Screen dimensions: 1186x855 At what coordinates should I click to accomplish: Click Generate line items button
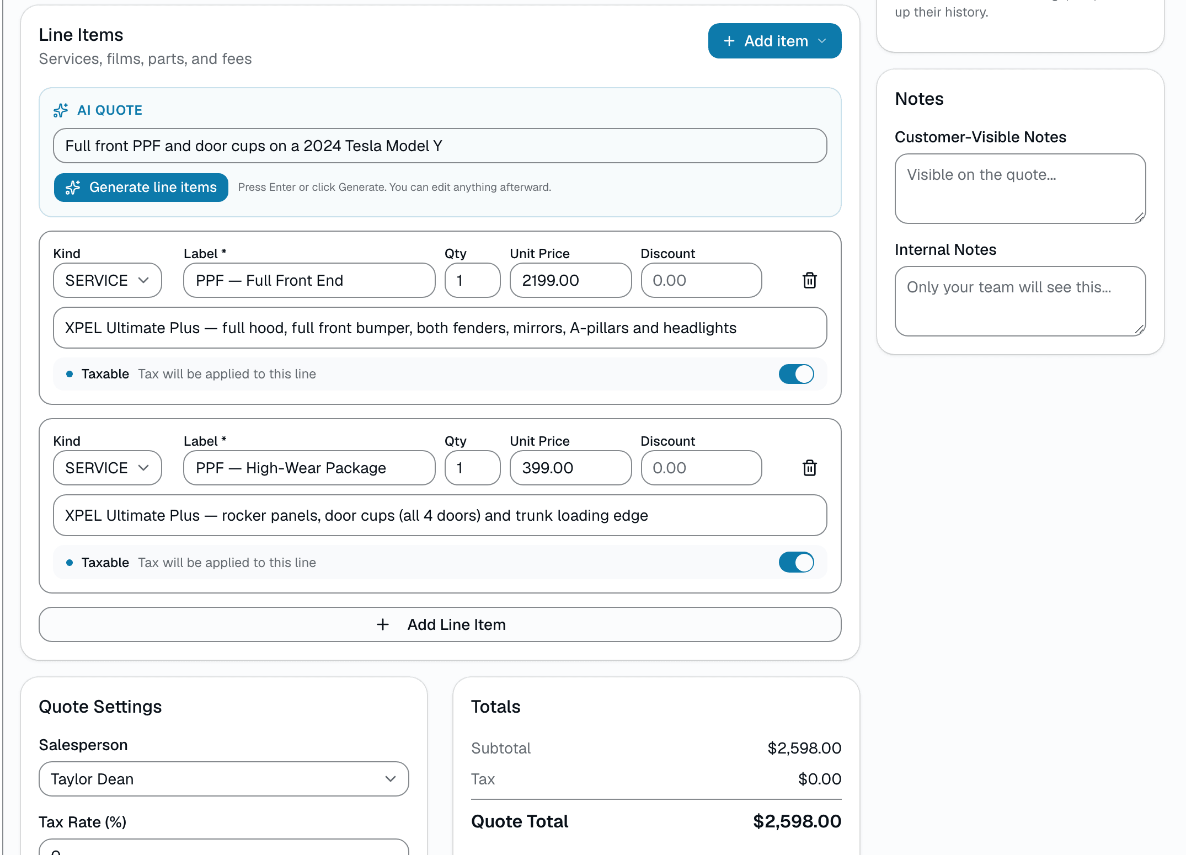point(141,188)
